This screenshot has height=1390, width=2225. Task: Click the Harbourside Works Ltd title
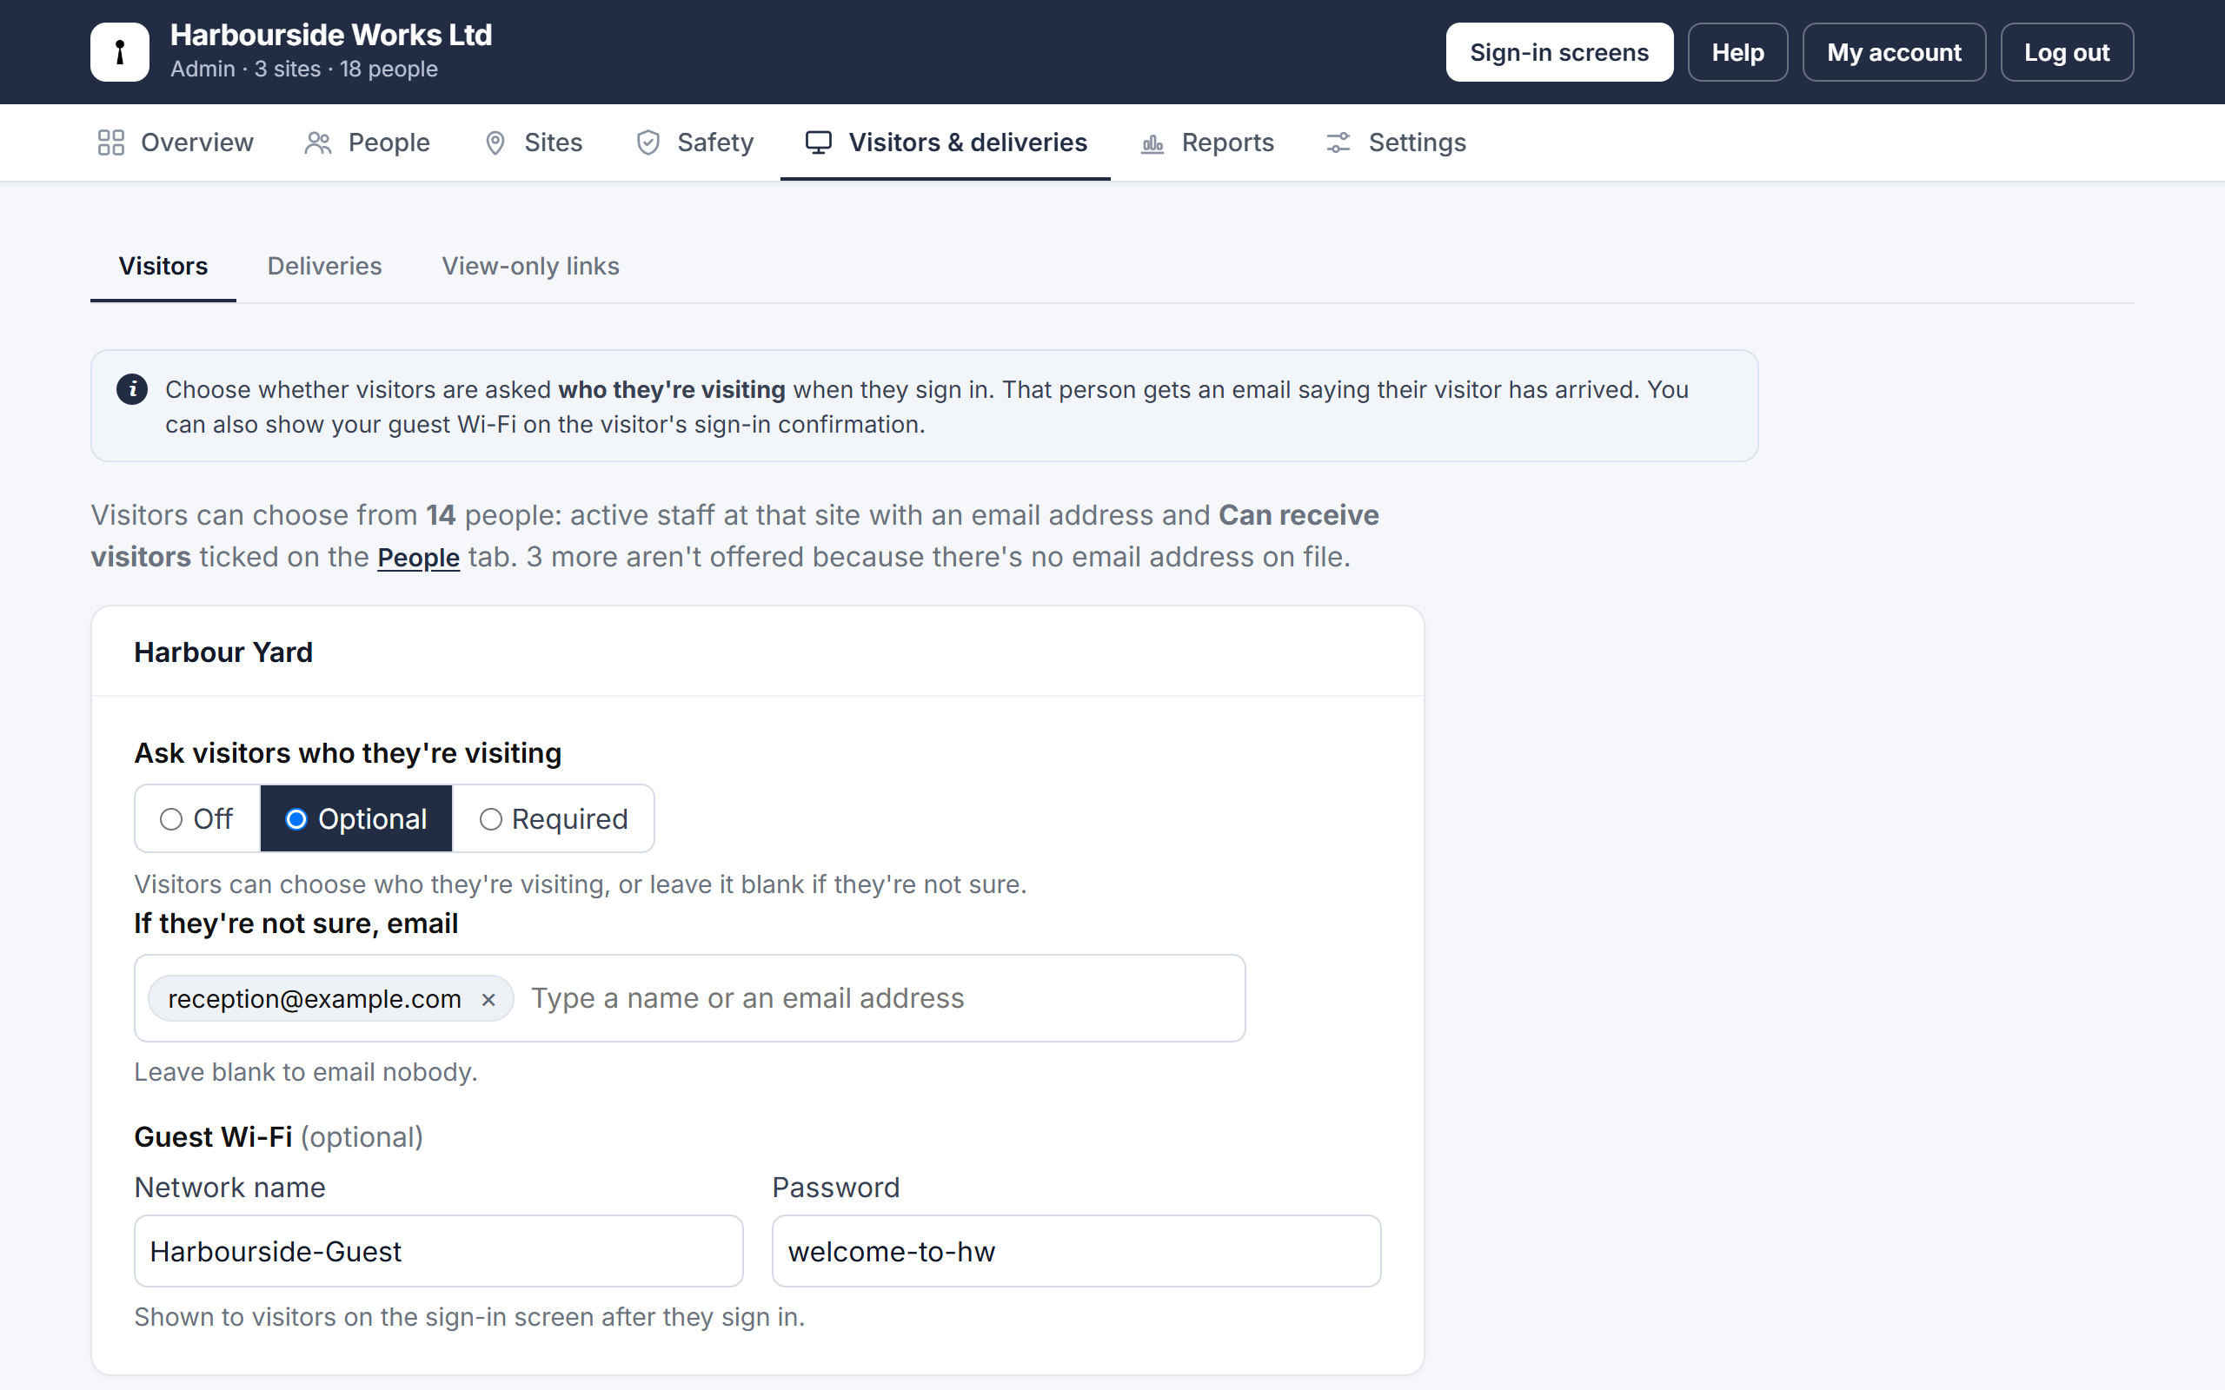tap(331, 35)
